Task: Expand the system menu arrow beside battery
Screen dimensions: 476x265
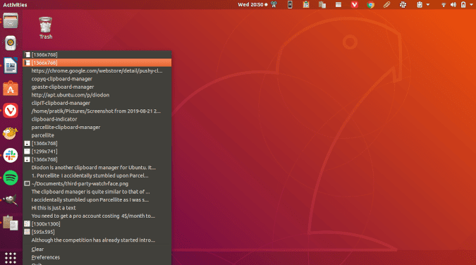Action: click(472, 4)
